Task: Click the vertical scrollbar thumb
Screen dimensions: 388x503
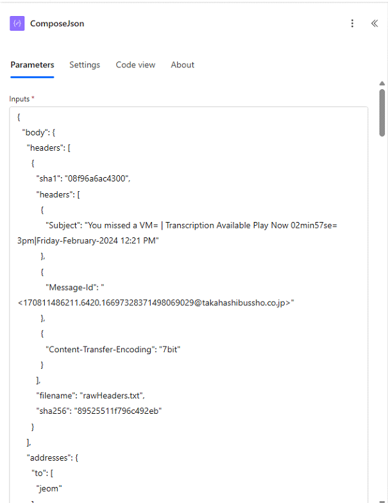Action: [x=382, y=112]
